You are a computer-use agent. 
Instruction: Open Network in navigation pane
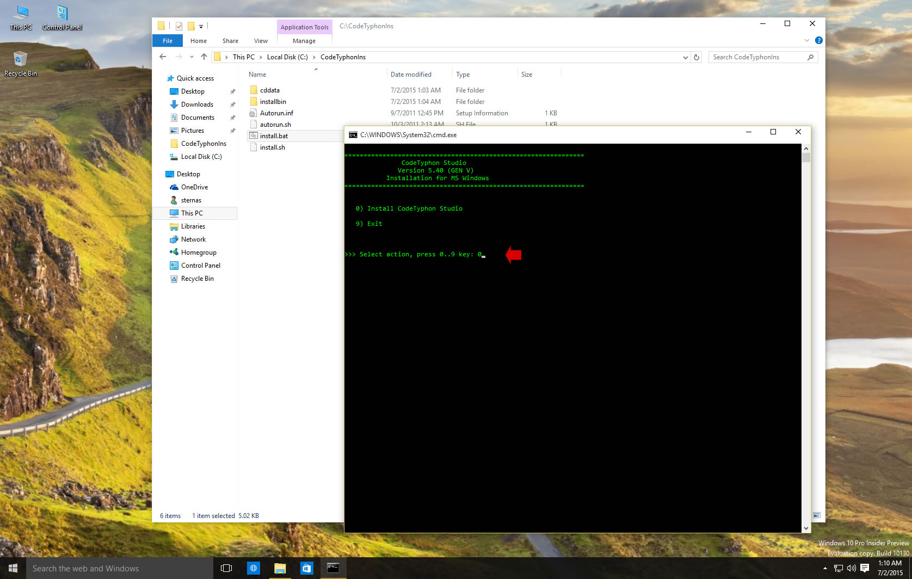coord(193,239)
